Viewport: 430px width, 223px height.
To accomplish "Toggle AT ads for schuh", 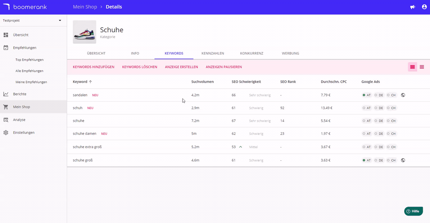I will coord(367,108).
